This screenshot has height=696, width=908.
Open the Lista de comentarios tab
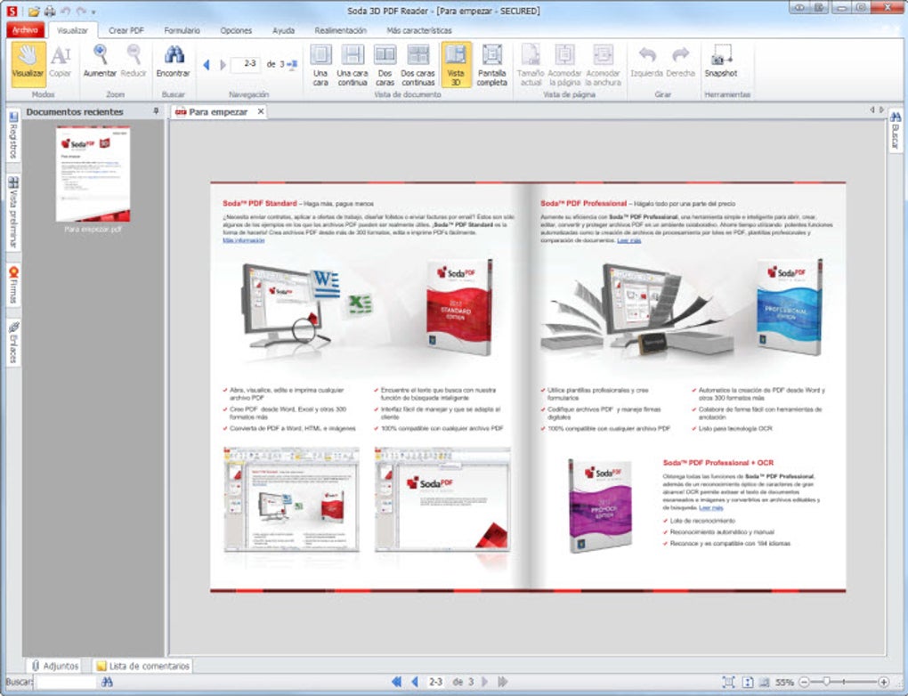(x=142, y=666)
